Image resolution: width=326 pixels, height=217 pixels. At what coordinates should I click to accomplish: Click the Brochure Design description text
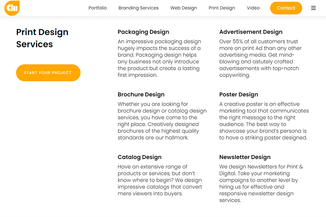pos(162,121)
